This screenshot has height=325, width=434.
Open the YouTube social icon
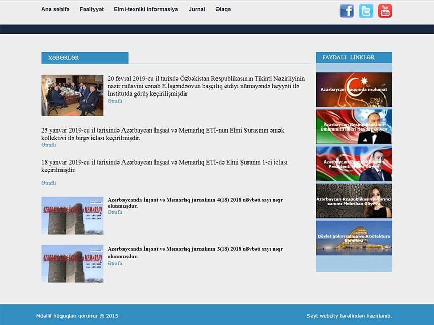[x=385, y=11]
